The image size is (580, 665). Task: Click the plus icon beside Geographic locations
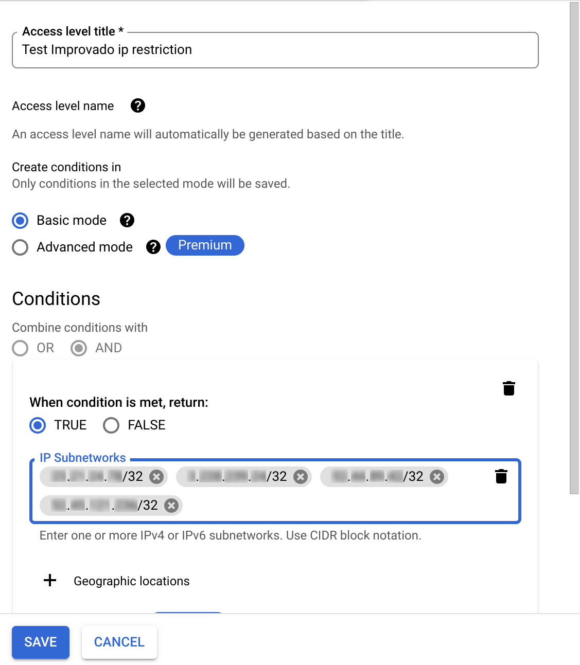click(49, 581)
